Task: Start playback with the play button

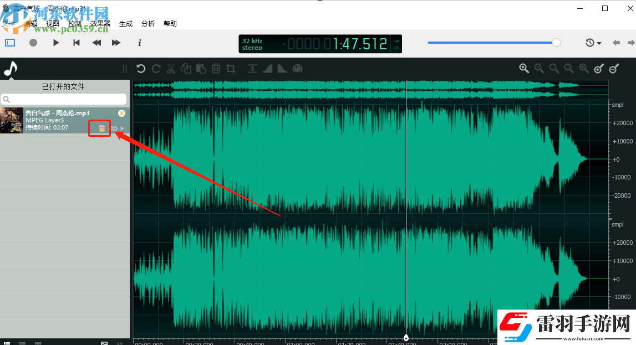Action: [x=55, y=42]
